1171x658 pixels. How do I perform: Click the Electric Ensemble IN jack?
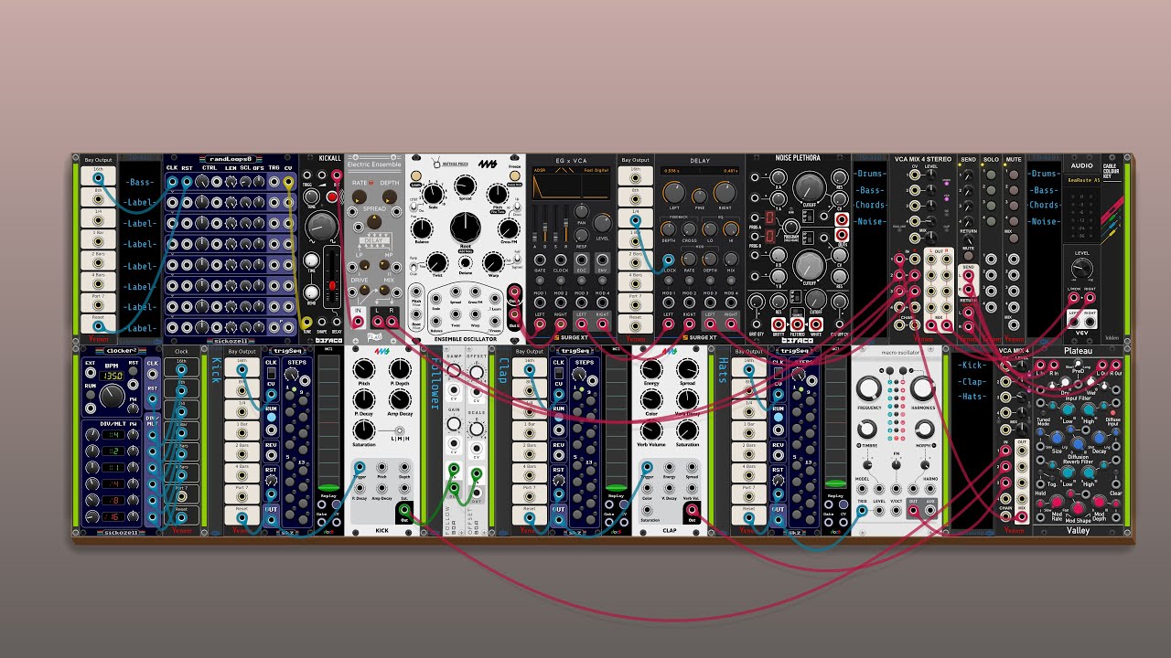[359, 322]
